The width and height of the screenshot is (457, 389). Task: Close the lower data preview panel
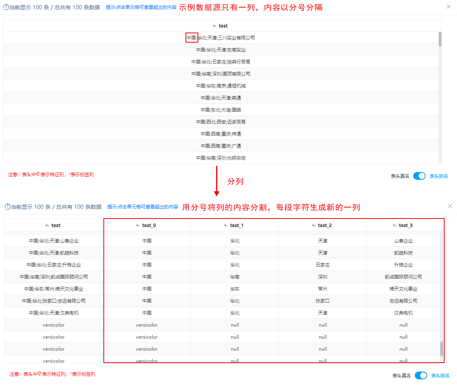click(x=450, y=206)
